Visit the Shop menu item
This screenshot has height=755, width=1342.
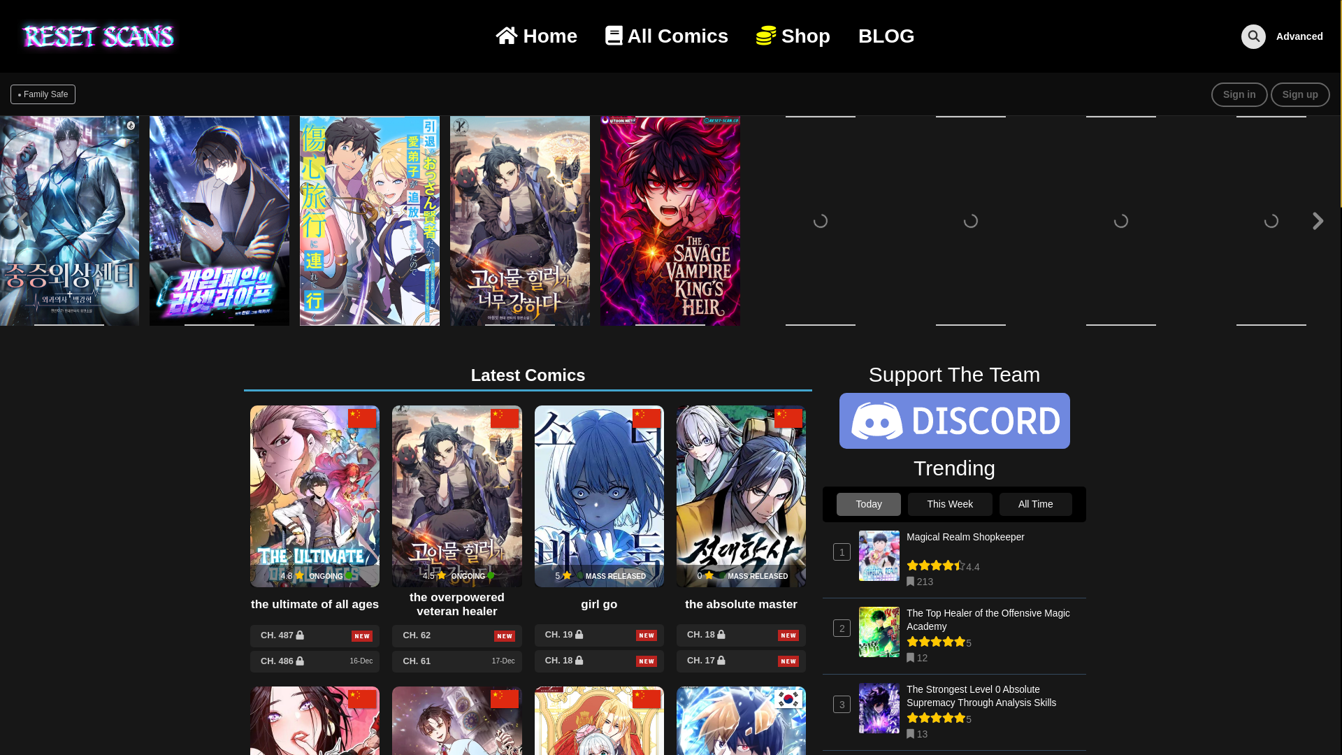793,36
